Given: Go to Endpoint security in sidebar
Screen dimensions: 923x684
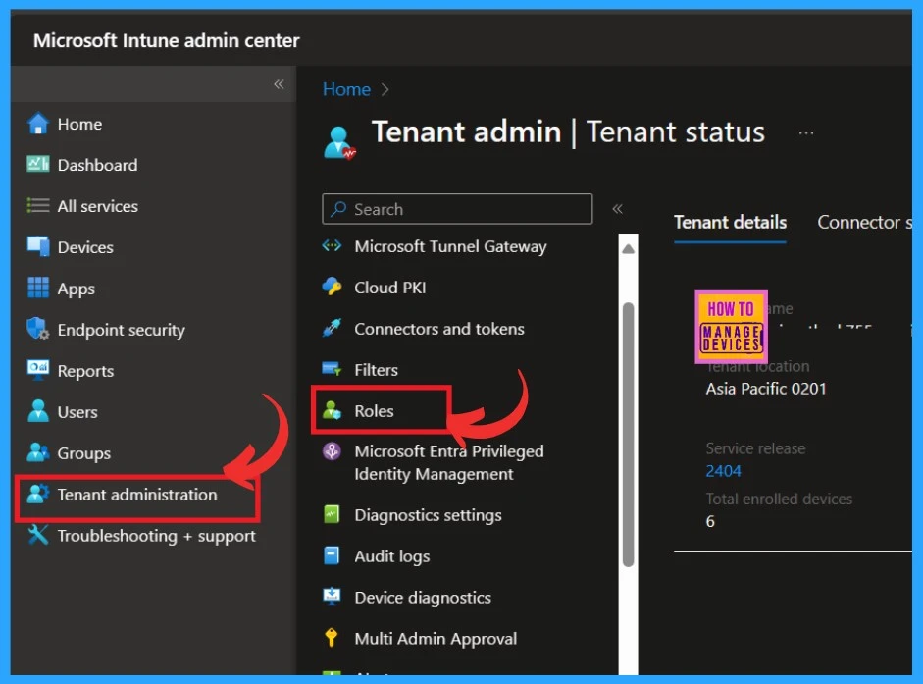Looking at the screenshot, I should tap(121, 330).
